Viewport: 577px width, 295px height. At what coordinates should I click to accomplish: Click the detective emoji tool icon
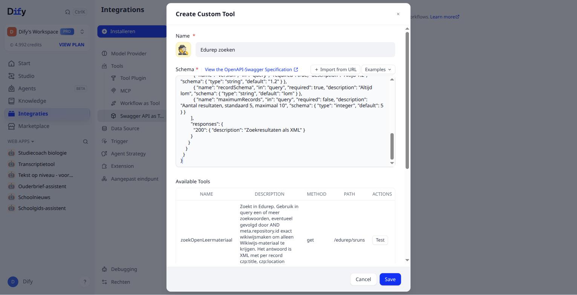pos(184,50)
